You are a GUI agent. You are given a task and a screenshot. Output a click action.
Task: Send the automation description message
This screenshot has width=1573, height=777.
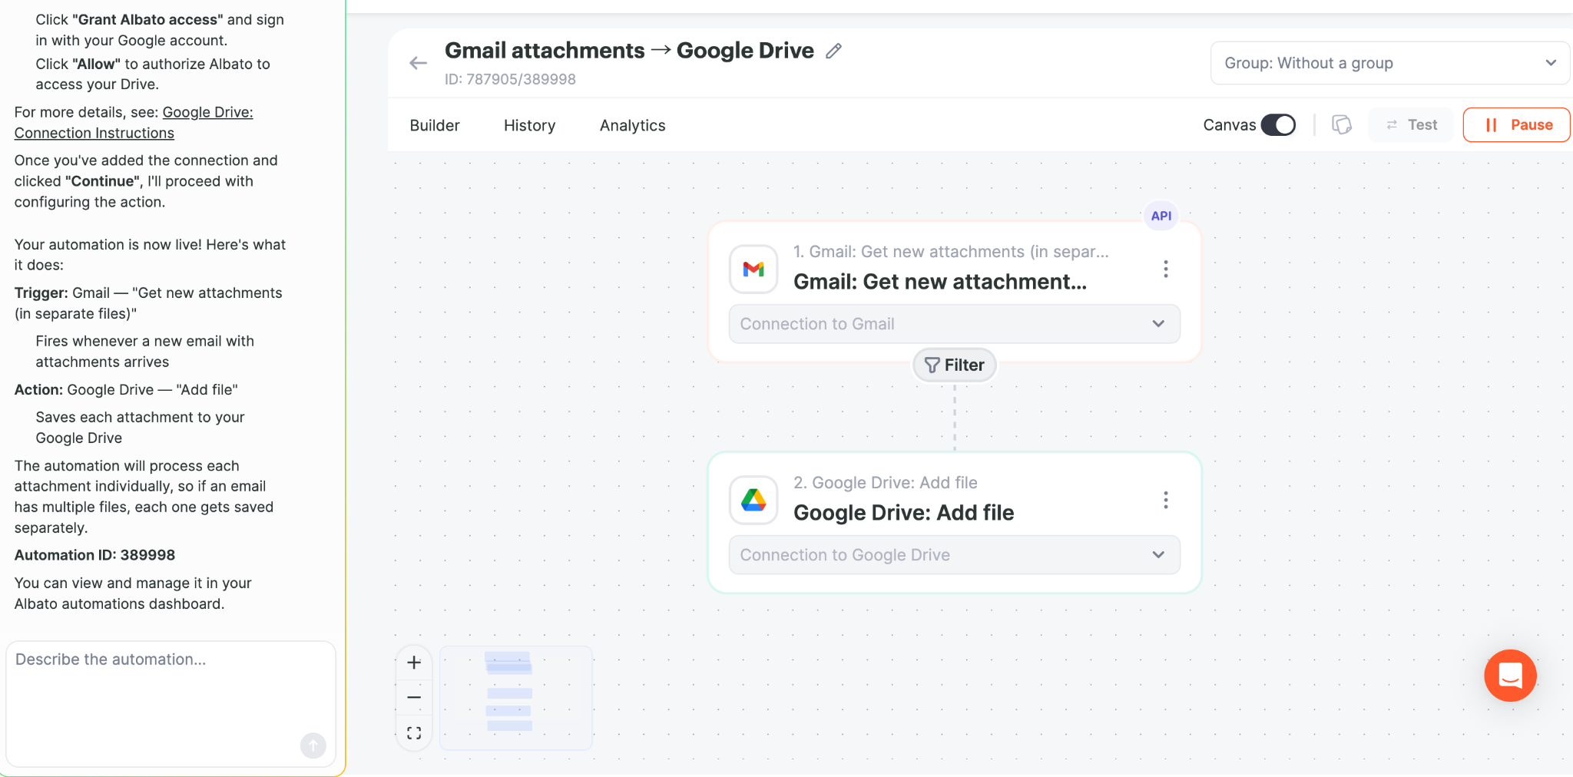click(x=313, y=745)
